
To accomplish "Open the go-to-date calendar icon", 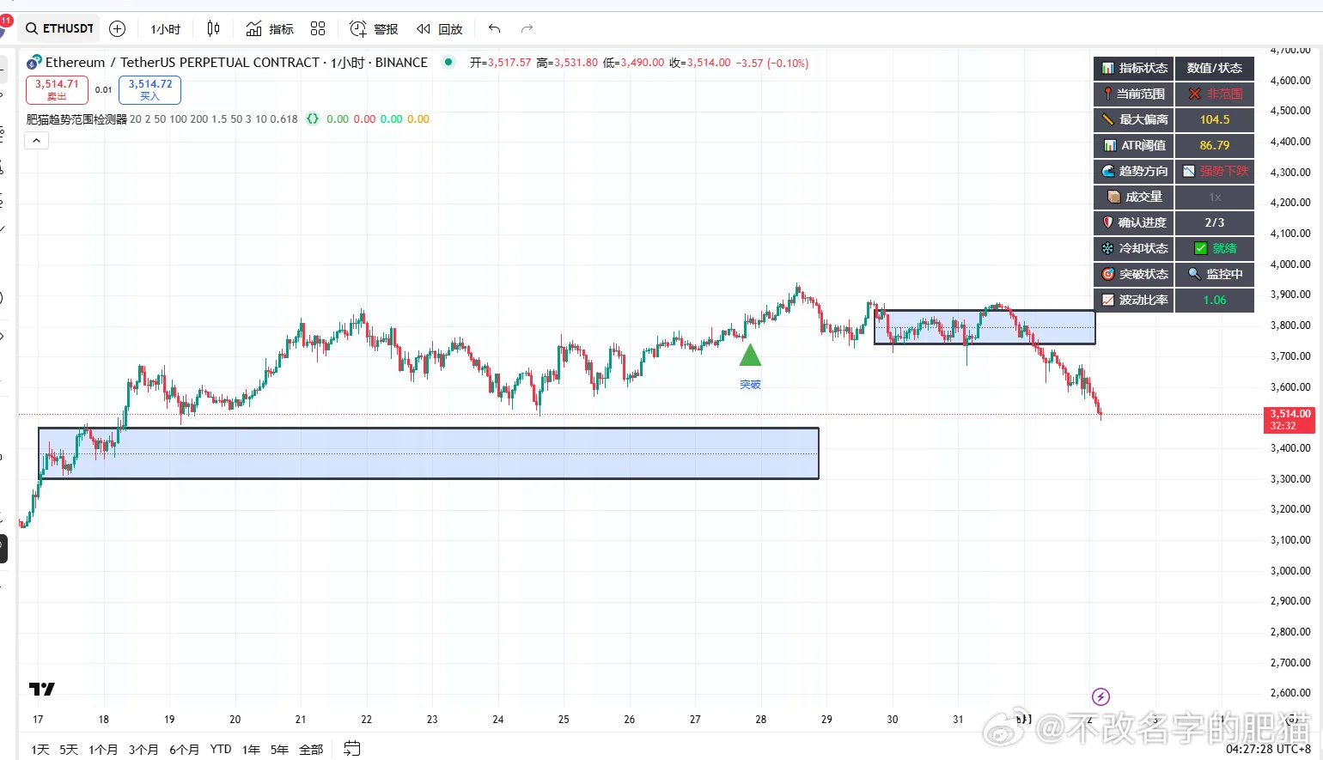I will (x=352, y=749).
